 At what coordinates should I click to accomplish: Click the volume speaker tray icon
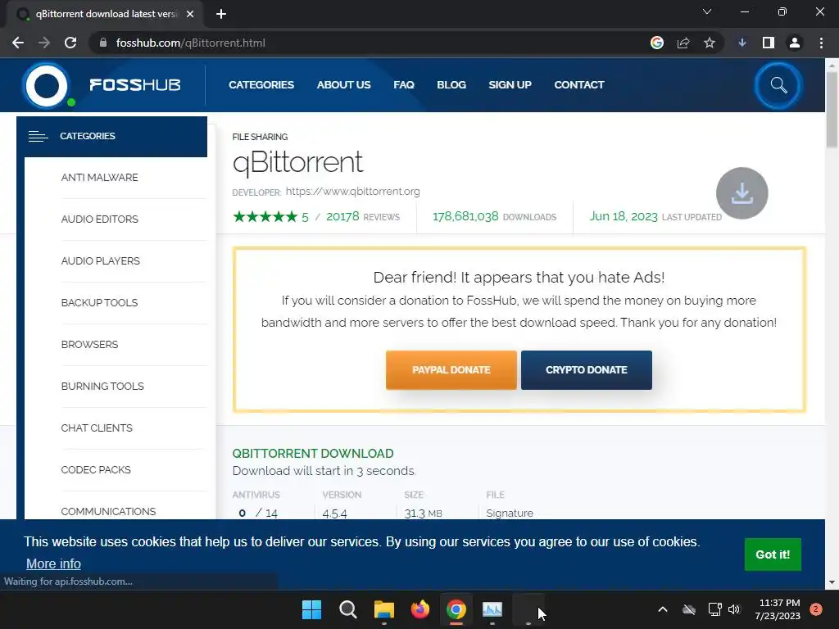point(734,609)
